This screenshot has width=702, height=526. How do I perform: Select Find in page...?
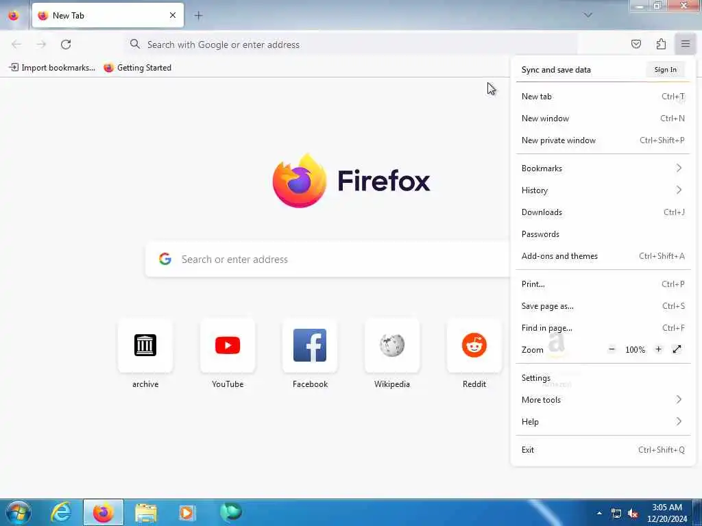click(x=603, y=328)
